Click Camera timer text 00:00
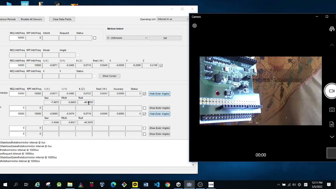Image resolution: width=336 pixels, height=189 pixels. pyautogui.click(x=261, y=155)
